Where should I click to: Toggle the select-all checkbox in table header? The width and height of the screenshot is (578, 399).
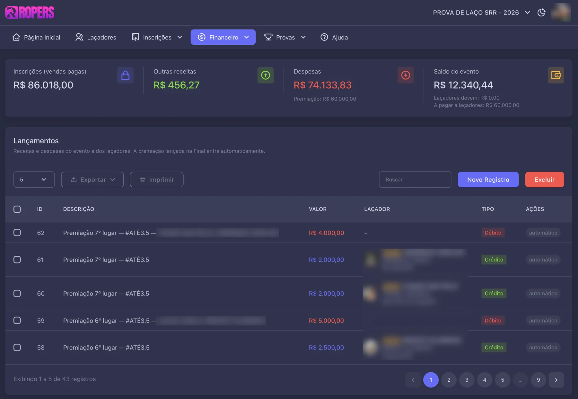(17, 209)
